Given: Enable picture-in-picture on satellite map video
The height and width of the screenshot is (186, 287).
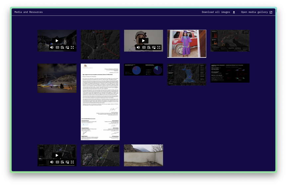Looking at the screenshot, I should 67,162.
